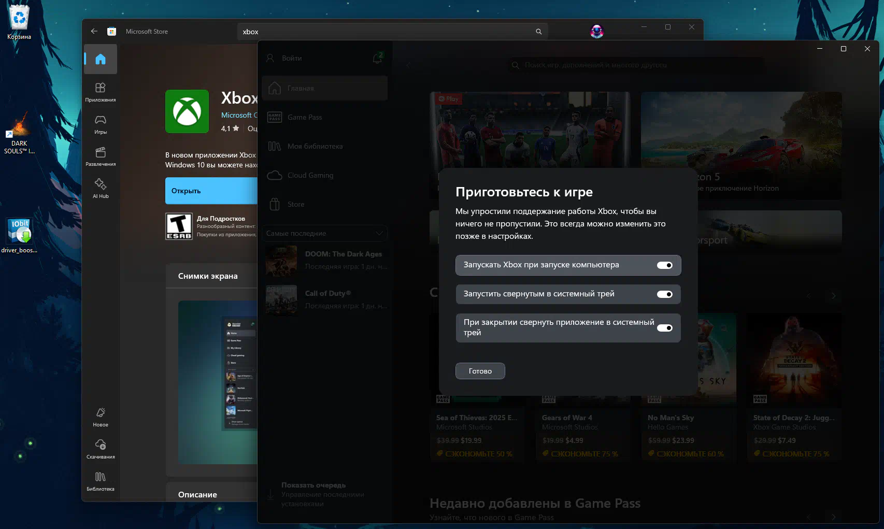Click the Недавно добавлены в Game Pass heading

[x=535, y=503]
